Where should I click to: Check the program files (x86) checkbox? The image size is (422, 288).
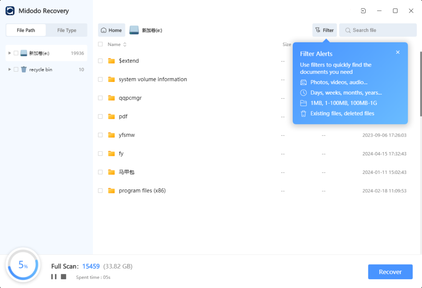coord(101,191)
